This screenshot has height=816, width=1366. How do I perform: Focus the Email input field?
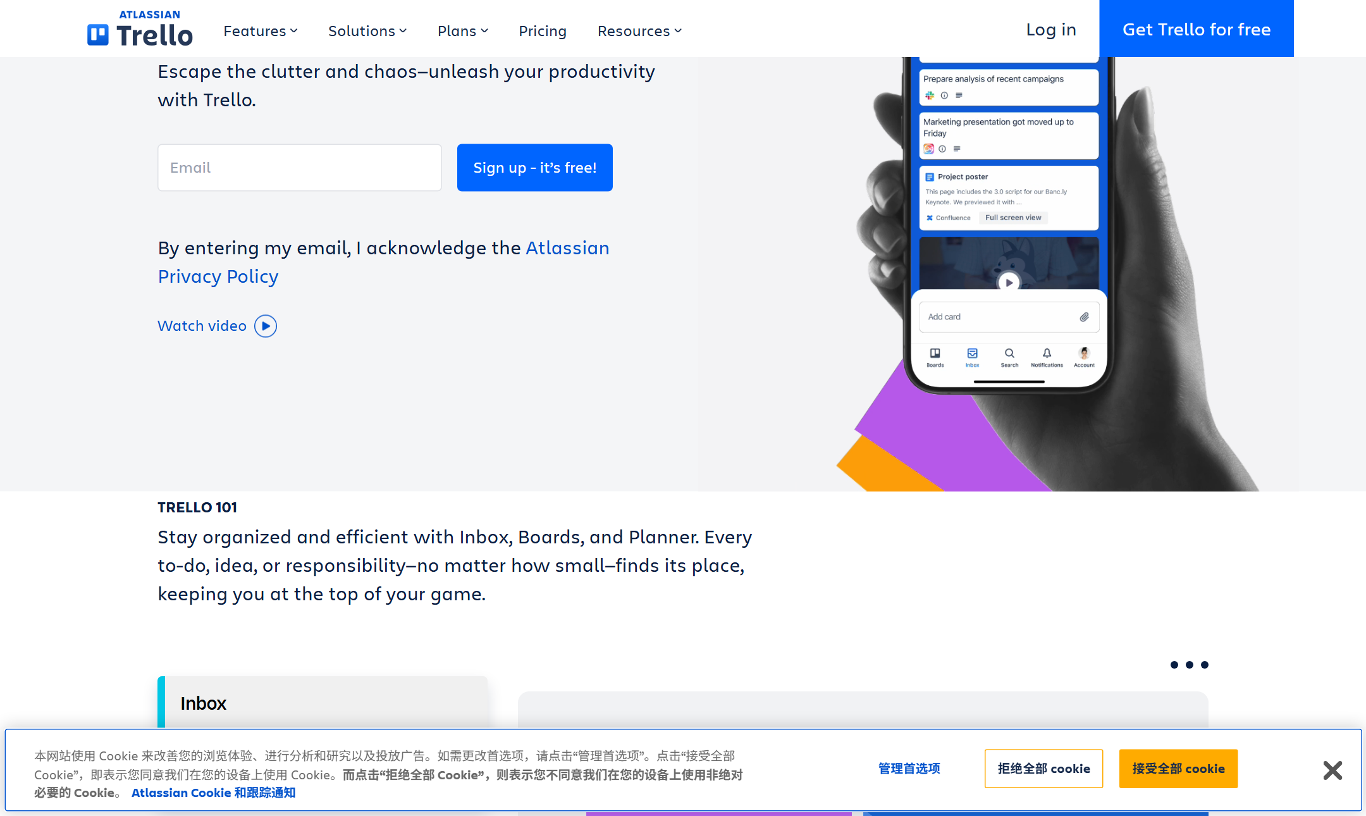[300, 168]
